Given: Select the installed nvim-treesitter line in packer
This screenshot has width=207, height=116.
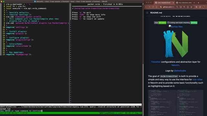Looking at the screenshot, I should pyautogui.click(x=96, y=8).
